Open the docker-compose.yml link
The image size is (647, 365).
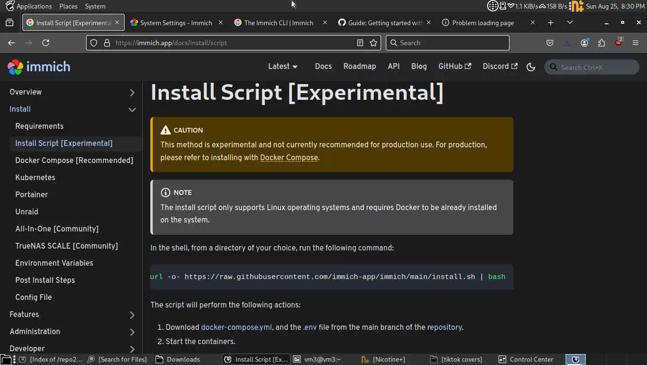[236, 327]
